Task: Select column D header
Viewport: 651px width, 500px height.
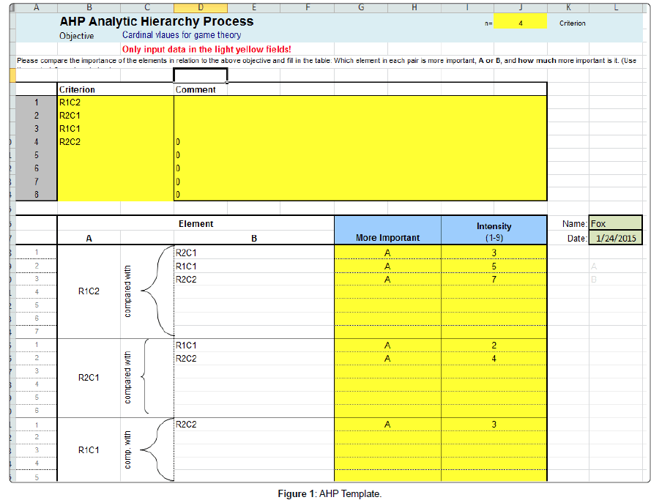Action: point(201,7)
